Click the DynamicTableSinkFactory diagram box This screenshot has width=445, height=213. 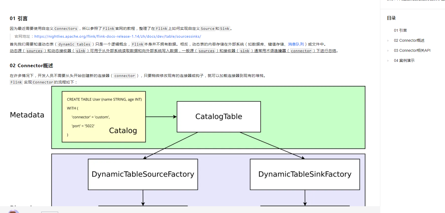coord(305,174)
